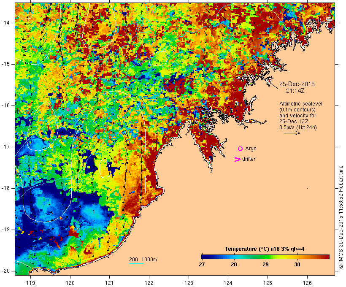Viewport: 346px width, 287px height.
Task: Click the 'Argo' legend label
Action: tap(251, 149)
